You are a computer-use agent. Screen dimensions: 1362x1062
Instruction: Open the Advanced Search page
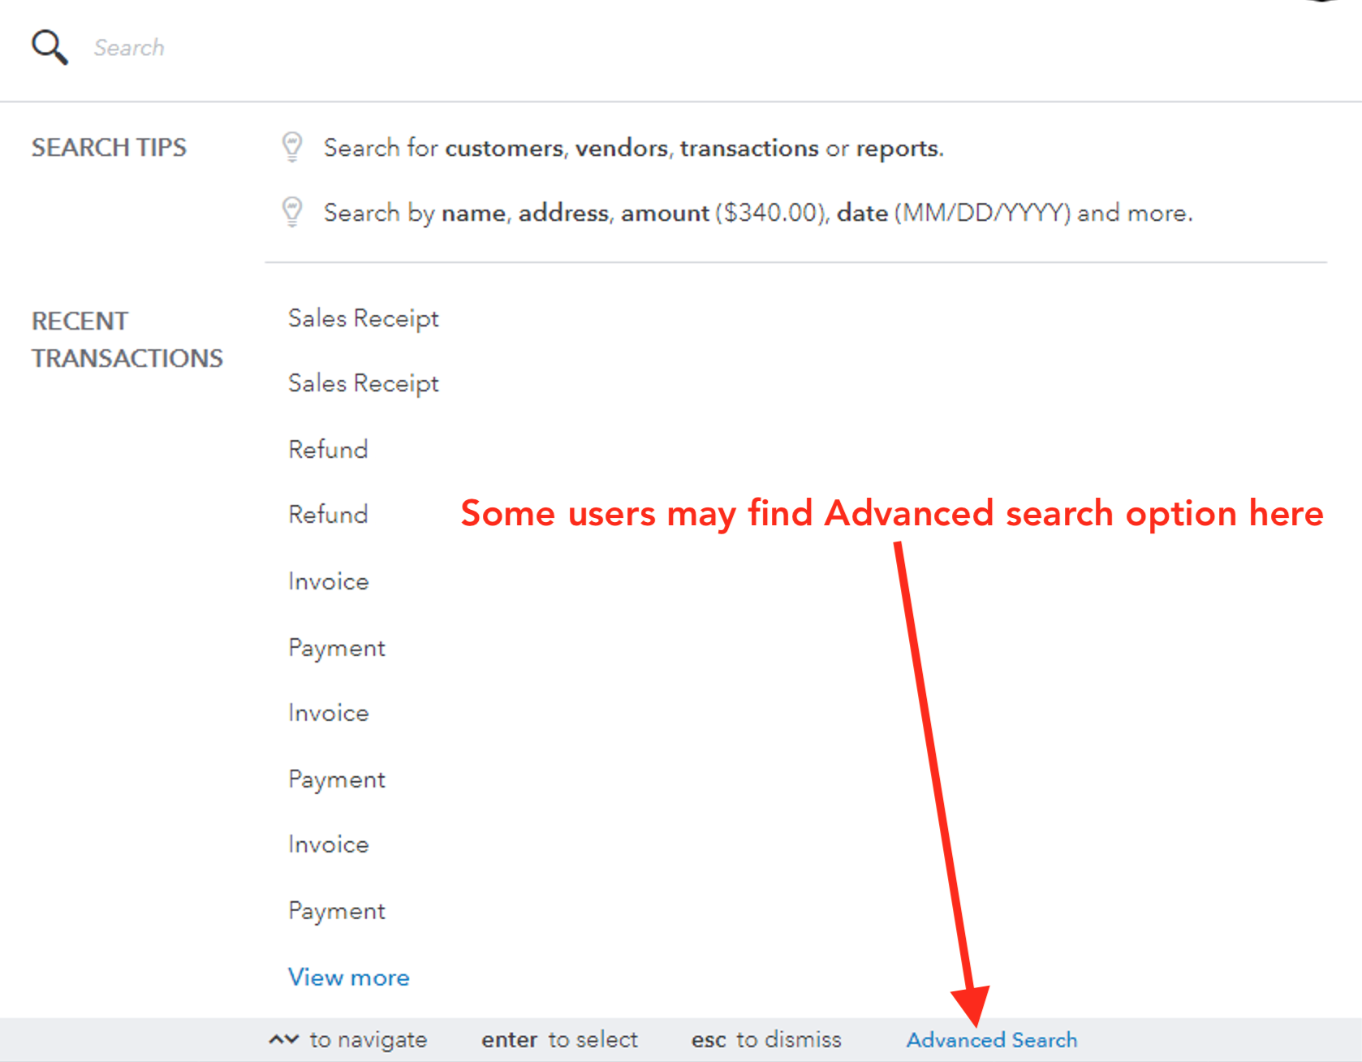[x=991, y=1040]
